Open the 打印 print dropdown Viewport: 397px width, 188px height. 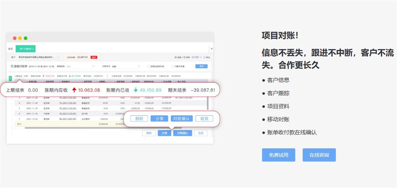tap(197, 57)
